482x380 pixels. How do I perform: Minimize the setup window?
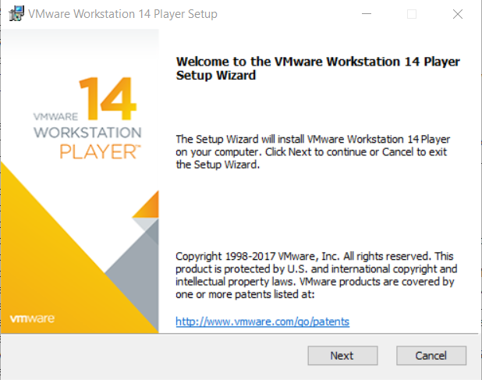(x=367, y=14)
